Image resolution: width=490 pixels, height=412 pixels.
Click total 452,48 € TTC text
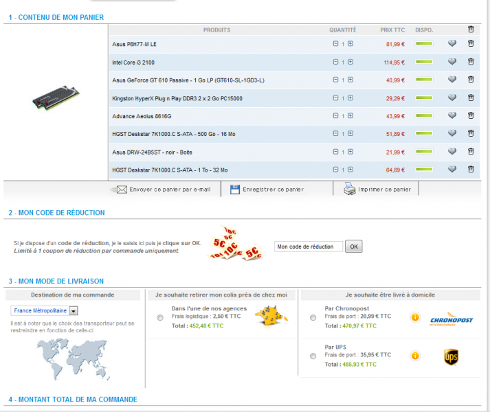click(197, 325)
